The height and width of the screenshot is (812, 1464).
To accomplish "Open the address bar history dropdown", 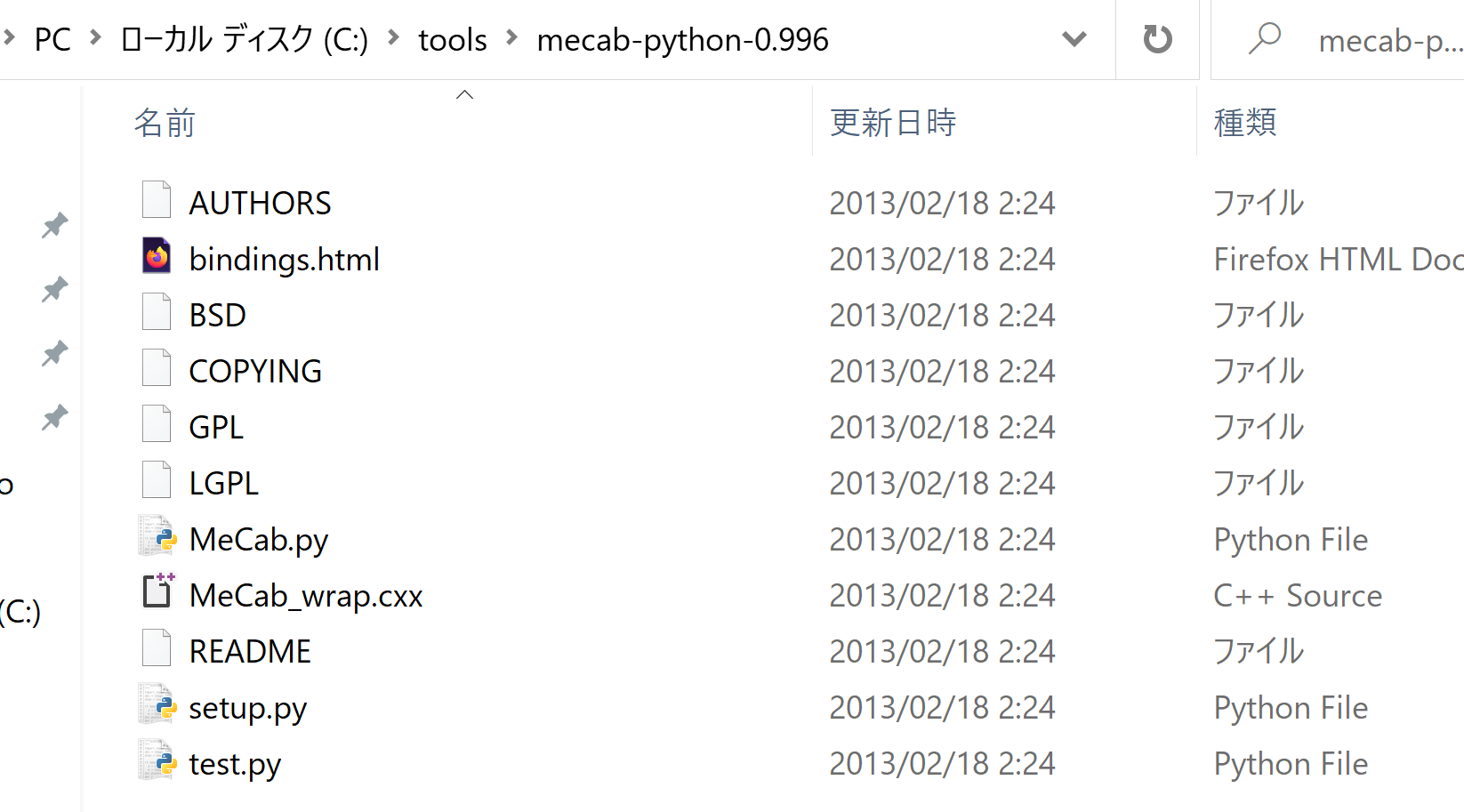I will click(x=1074, y=39).
